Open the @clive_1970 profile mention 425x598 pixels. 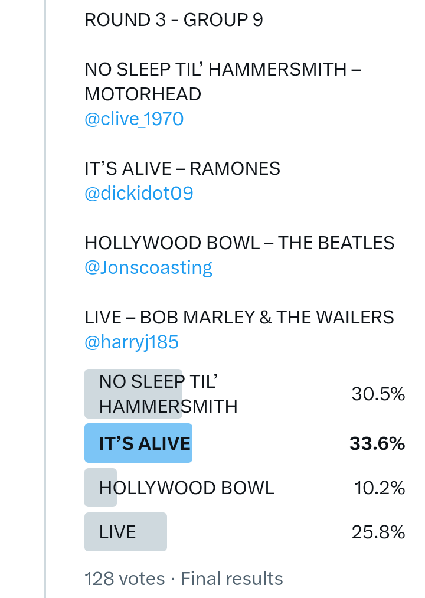[x=134, y=119]
